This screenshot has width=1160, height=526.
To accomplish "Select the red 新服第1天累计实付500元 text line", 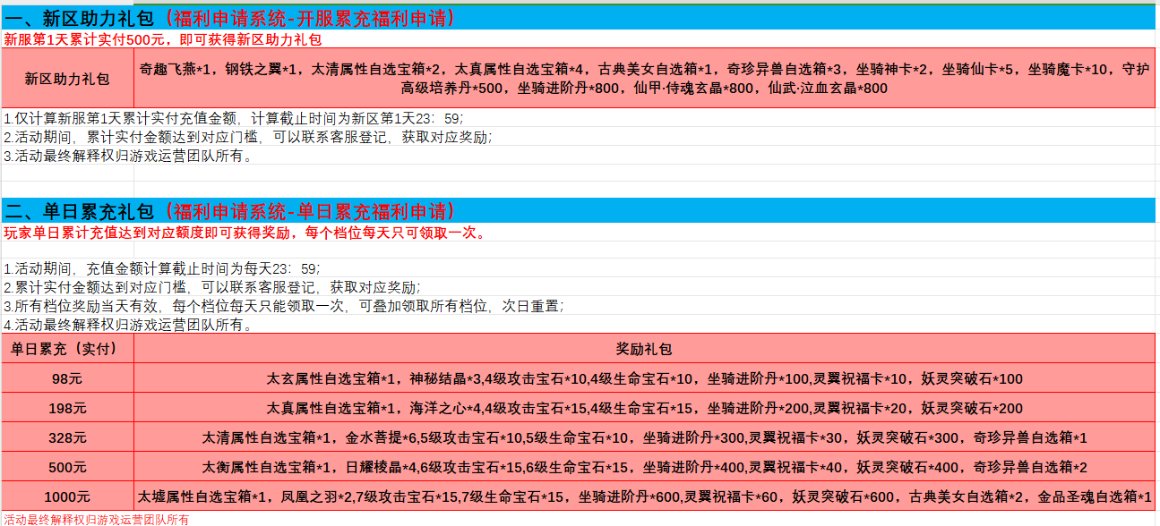I will (x=162, y=39).
